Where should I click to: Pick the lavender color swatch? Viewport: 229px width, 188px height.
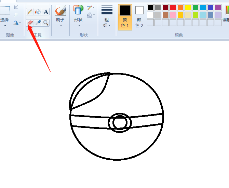click(218, 15)
